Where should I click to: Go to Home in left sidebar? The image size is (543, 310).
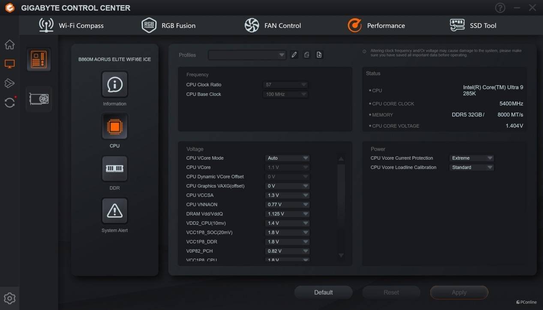click(x=9, y=45)
